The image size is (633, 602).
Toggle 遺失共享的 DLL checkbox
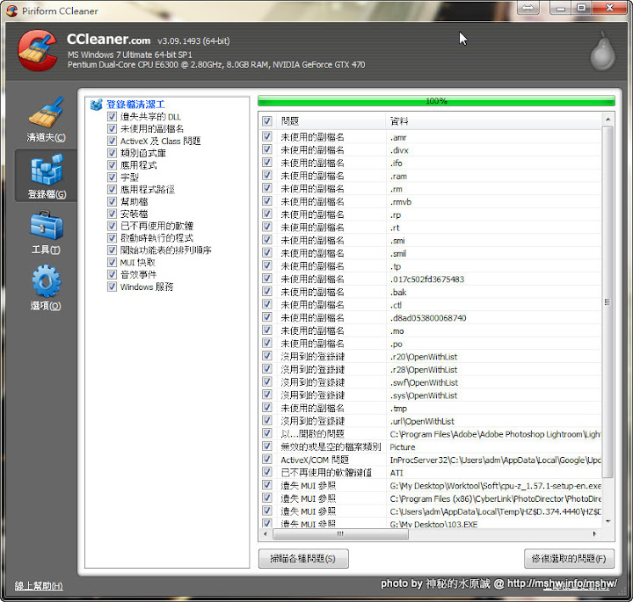112,117
